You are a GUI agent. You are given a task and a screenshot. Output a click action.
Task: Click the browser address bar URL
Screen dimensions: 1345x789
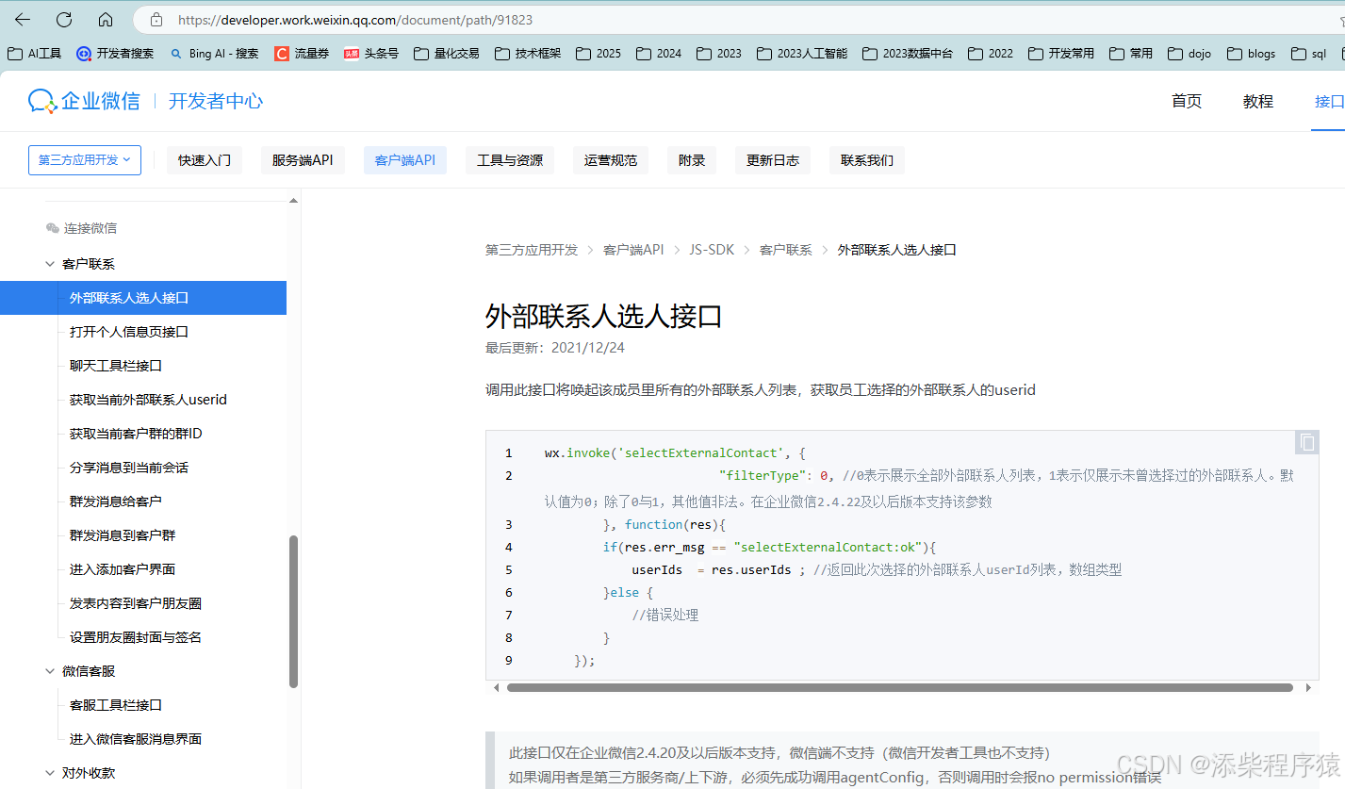pyautogui.click(x=354, y=20)
